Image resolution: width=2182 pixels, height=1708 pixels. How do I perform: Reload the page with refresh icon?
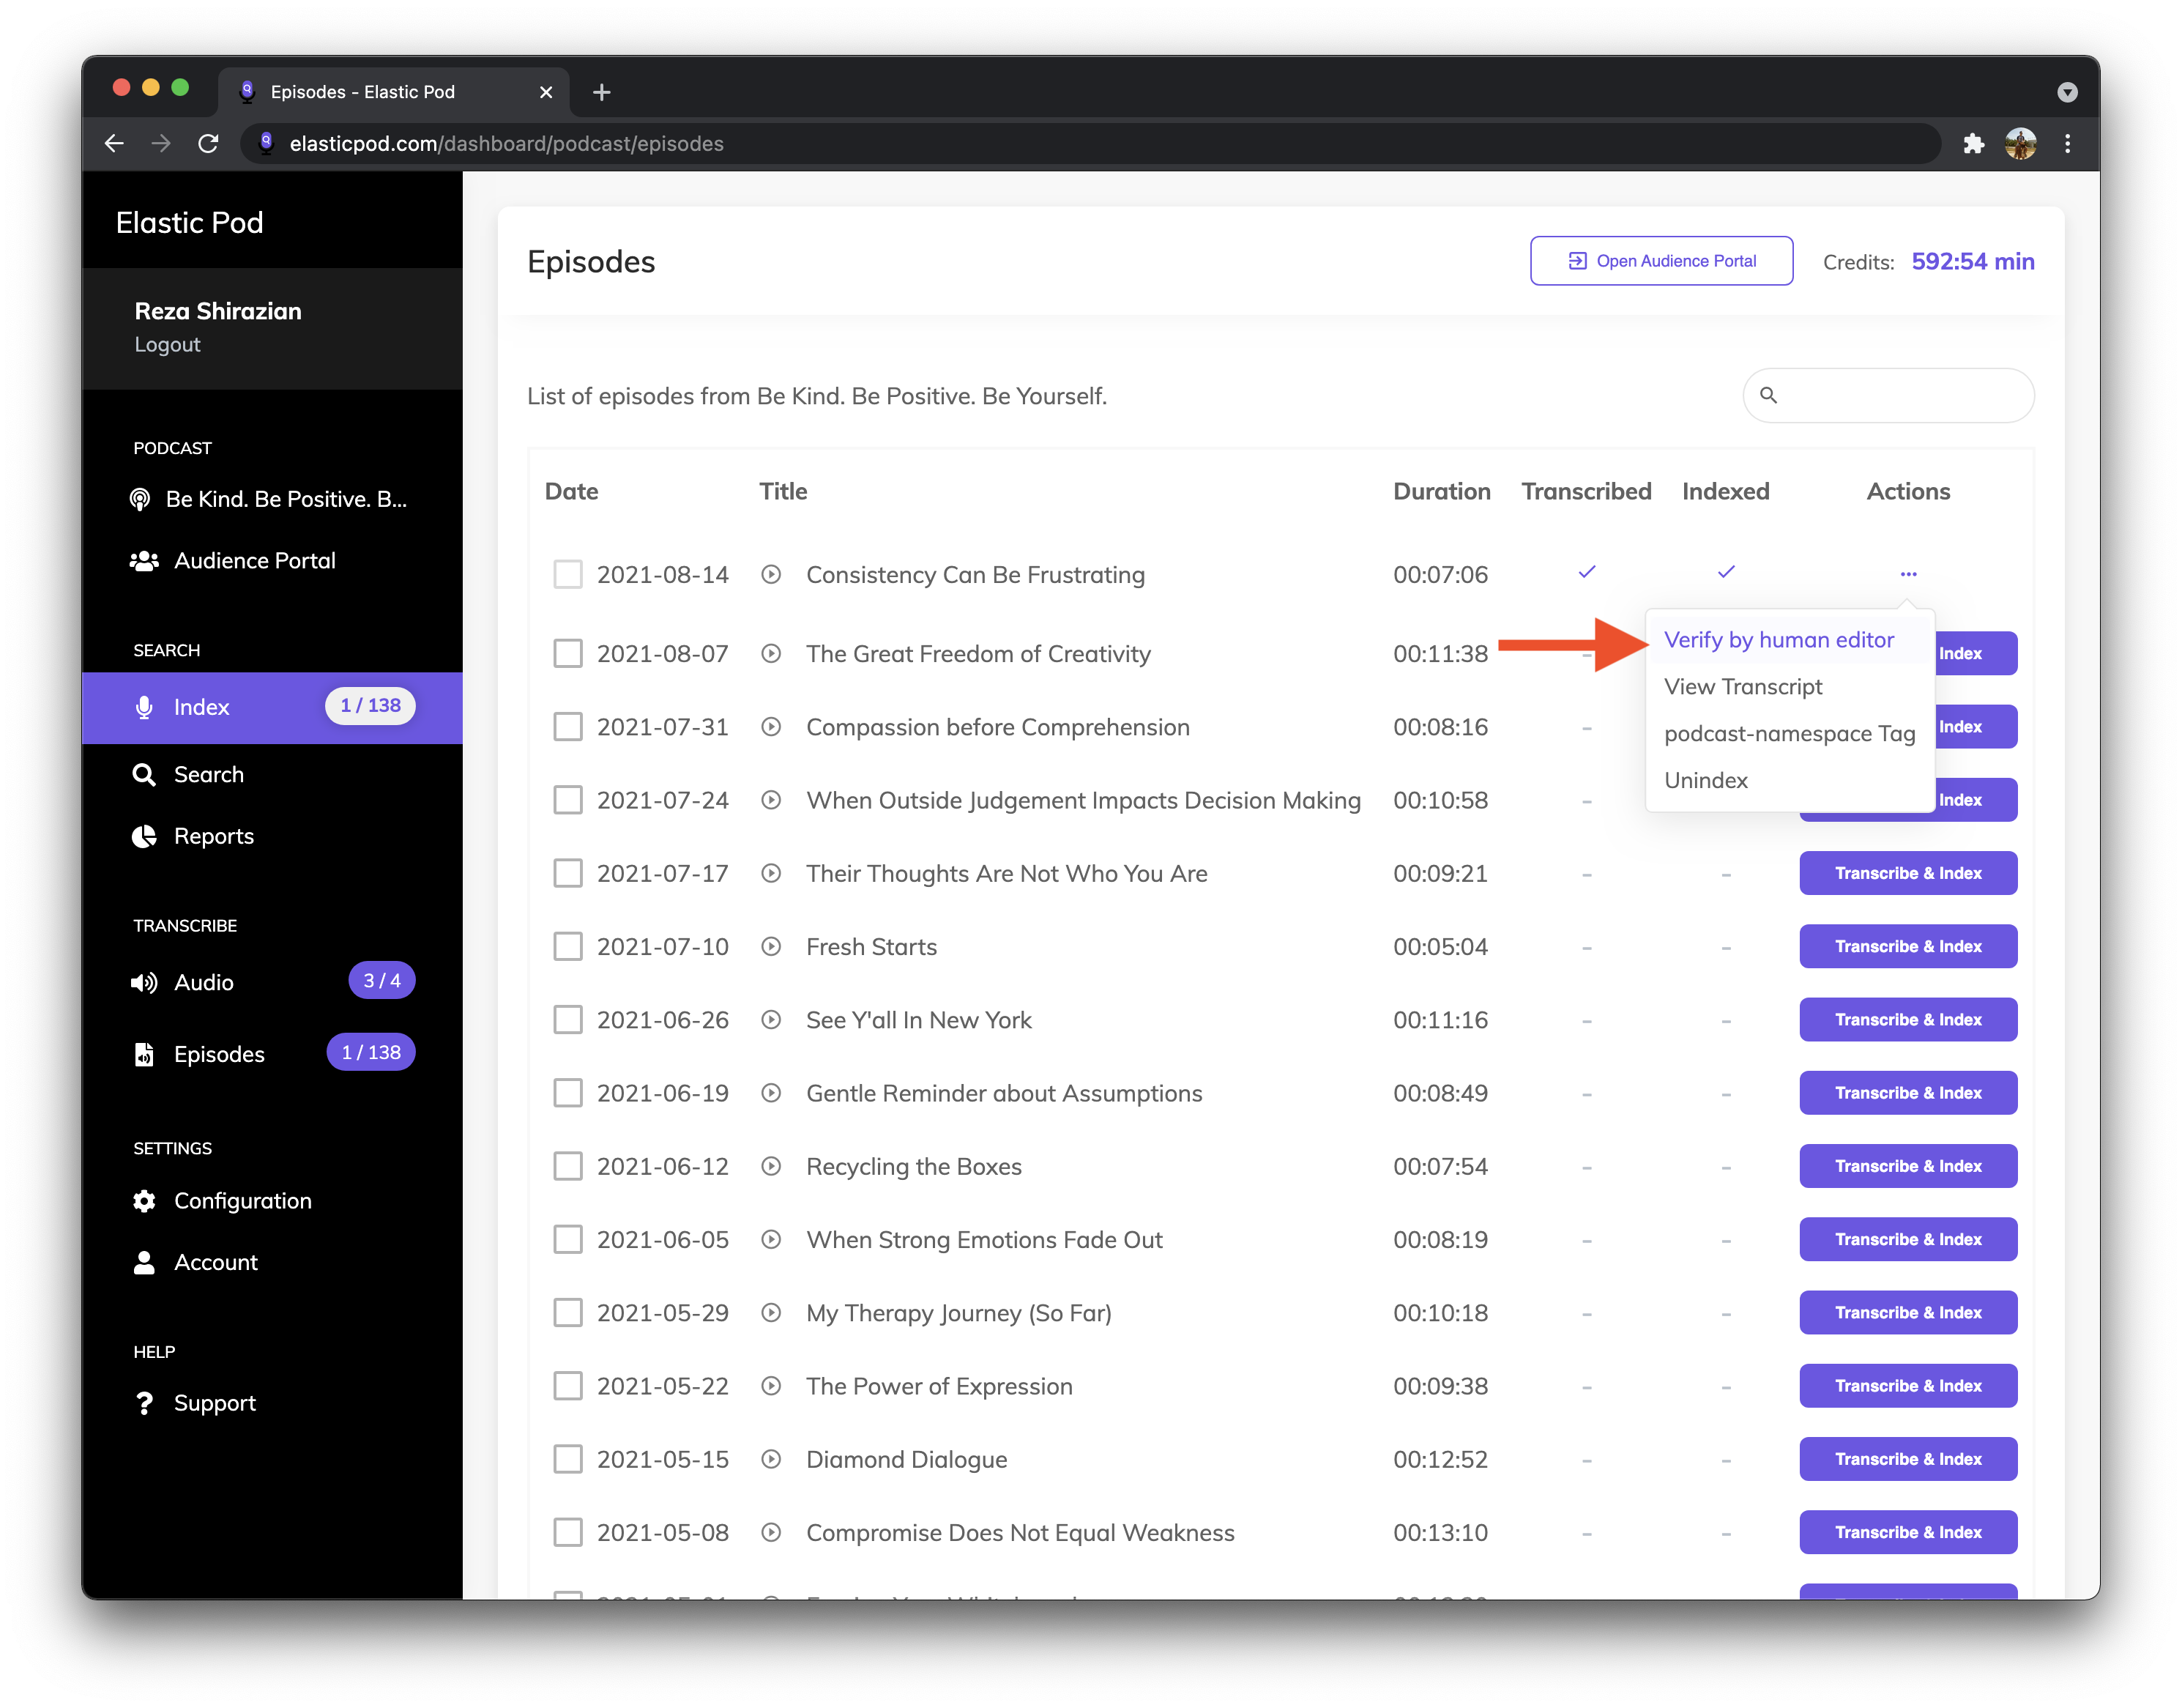tap(208, 143)
